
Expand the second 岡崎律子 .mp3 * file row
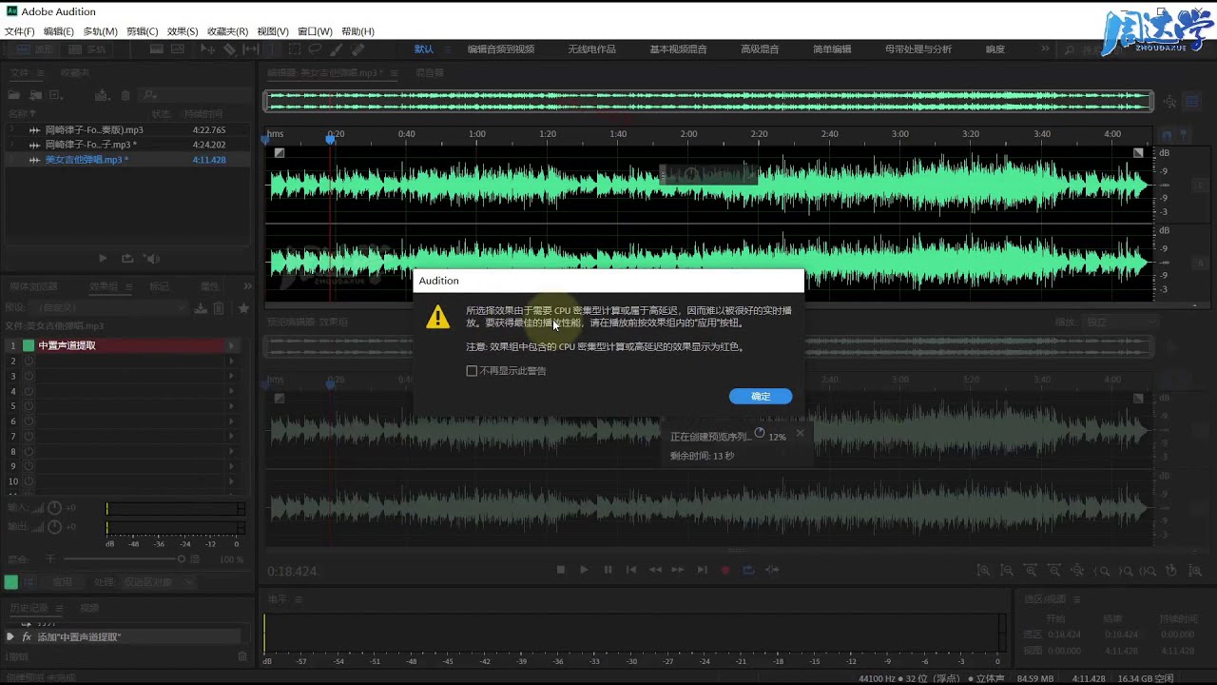click(11, 145)
